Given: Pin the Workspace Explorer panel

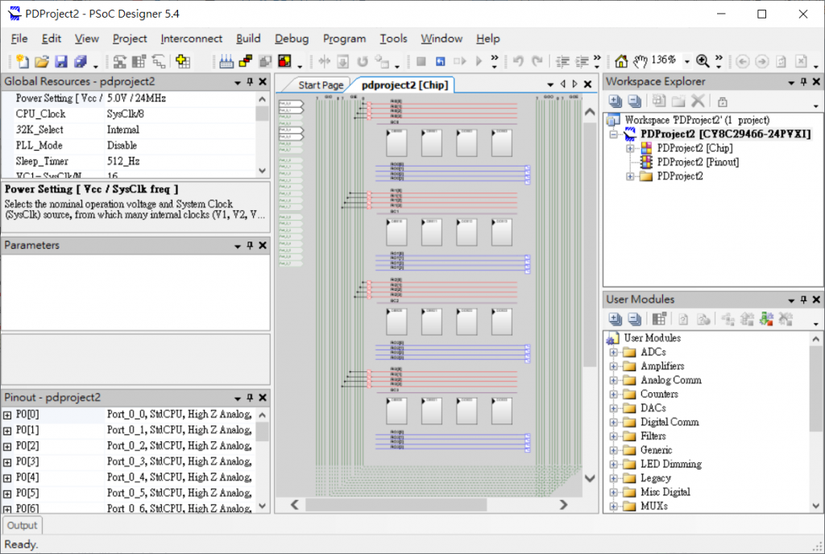Looking at the screenshot, I should click(x=803, y=82).
